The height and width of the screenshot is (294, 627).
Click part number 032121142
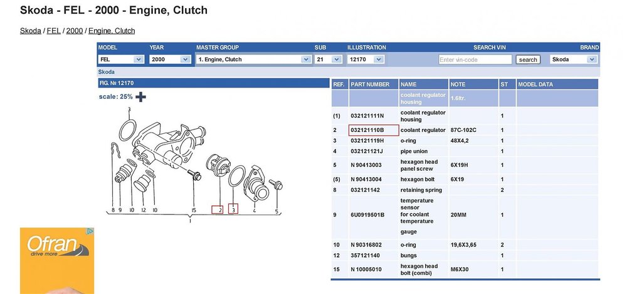[365, 190]
